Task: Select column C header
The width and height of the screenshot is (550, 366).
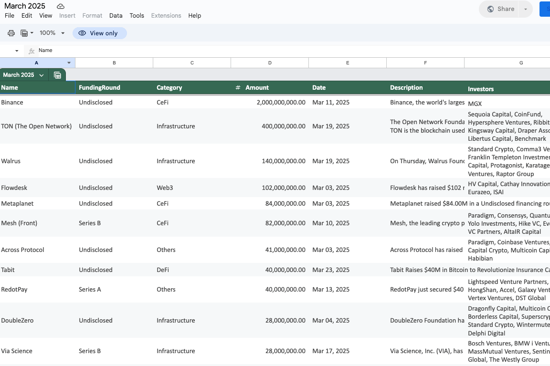Action: pos(192,63)
